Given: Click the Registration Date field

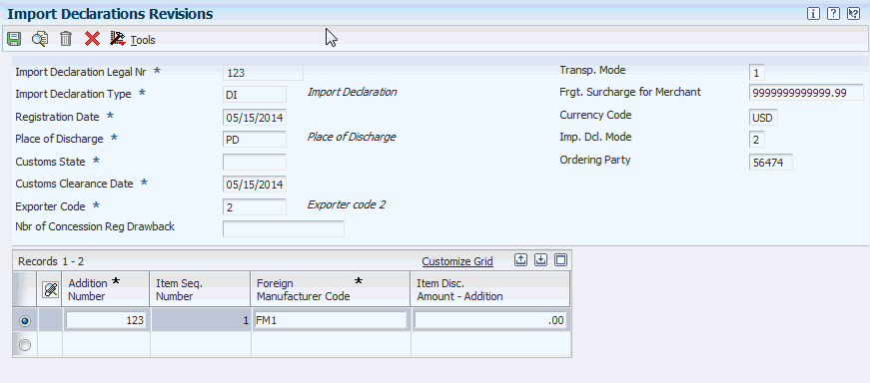Looking at the screenshot, I should pos(255,118).
